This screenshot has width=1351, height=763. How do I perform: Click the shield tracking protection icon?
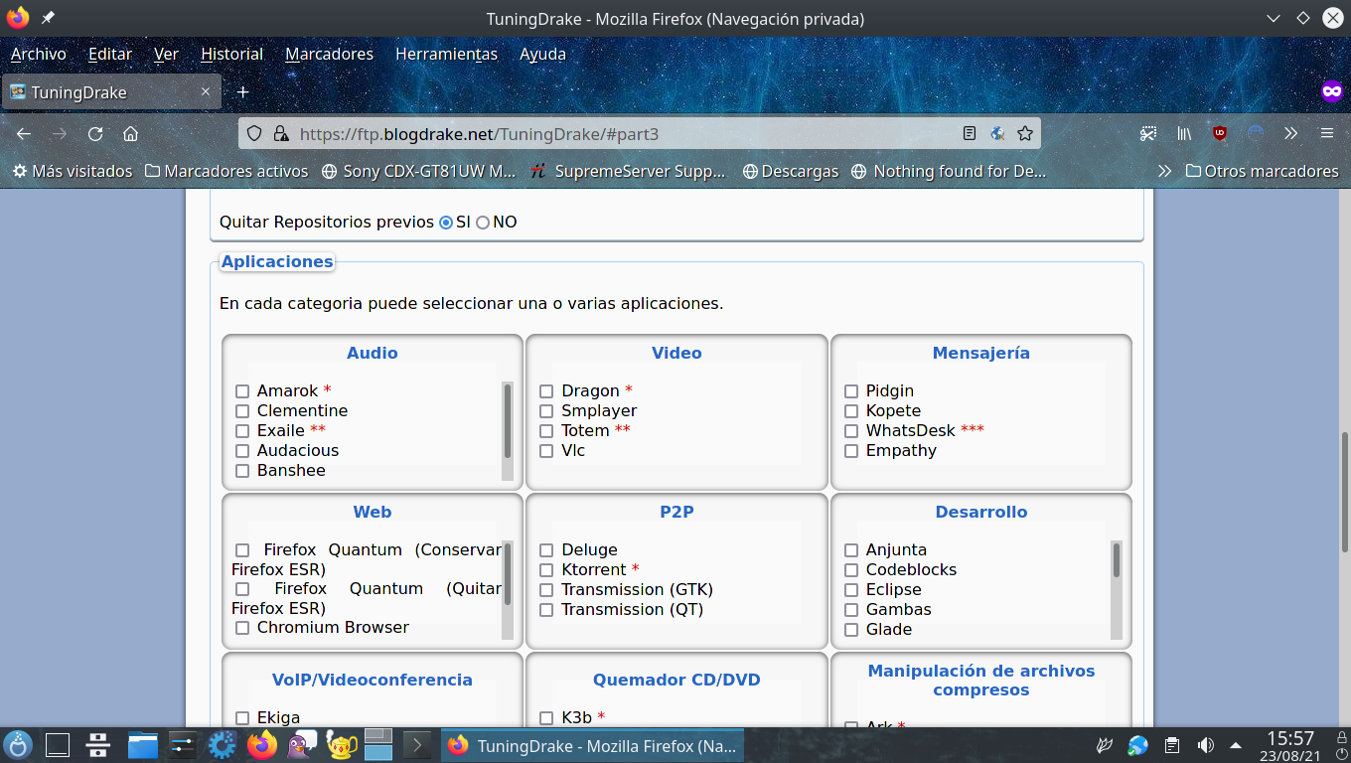coord(254,133)
